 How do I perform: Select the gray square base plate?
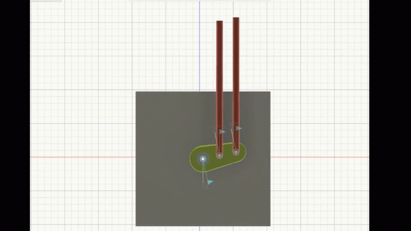tap(203, 159)
